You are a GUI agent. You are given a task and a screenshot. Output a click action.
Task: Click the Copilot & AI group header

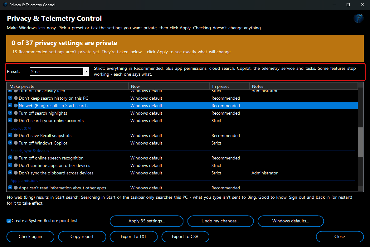coord(21,128)
